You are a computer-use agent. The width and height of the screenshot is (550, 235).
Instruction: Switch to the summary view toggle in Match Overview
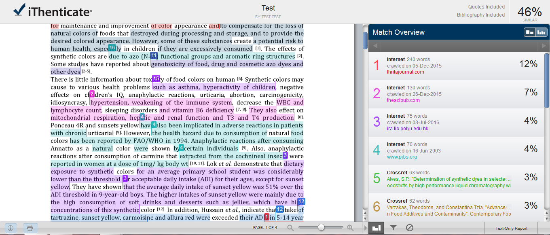click(x=529, y=32)
